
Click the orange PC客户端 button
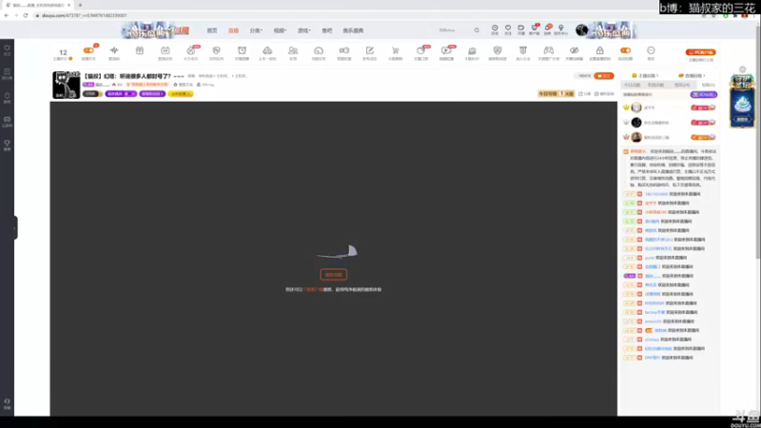[x=700, y=52]
